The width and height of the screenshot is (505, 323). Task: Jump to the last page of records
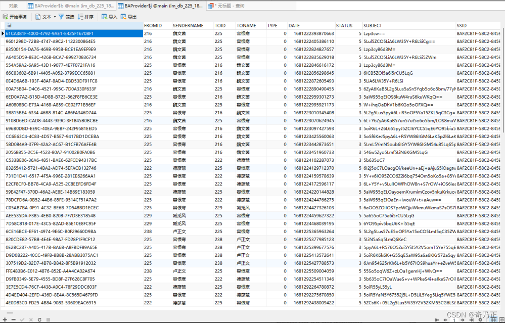472,320
